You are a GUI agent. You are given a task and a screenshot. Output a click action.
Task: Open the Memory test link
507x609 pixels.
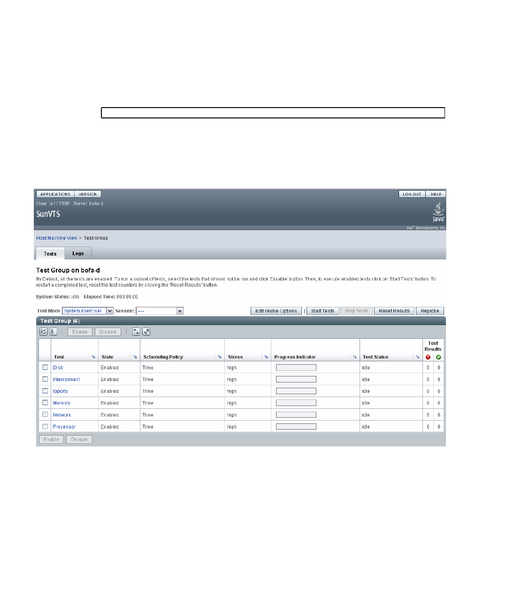pos(61,403)
